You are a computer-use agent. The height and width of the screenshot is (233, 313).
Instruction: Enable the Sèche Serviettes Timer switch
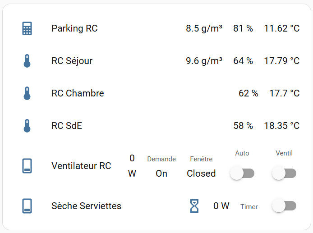284,206
